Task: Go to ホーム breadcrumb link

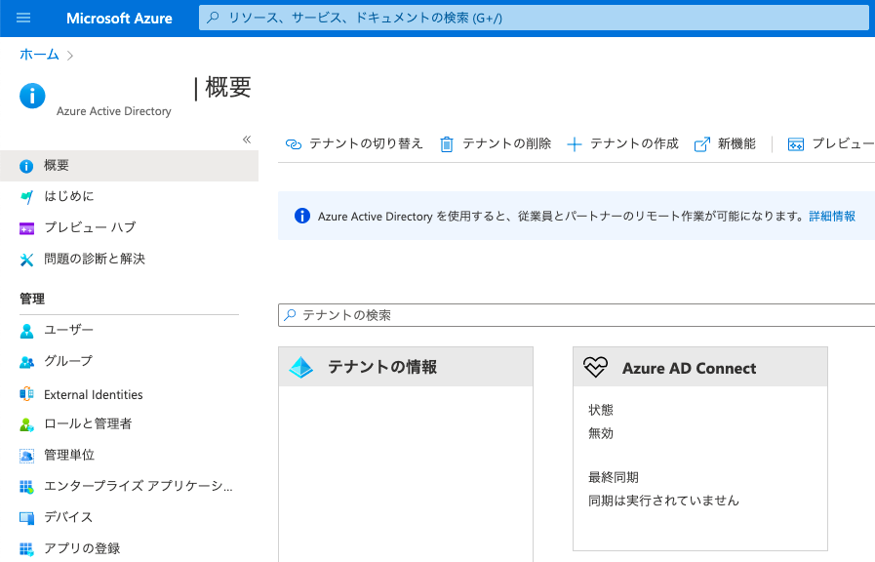Action: (39, 54)
